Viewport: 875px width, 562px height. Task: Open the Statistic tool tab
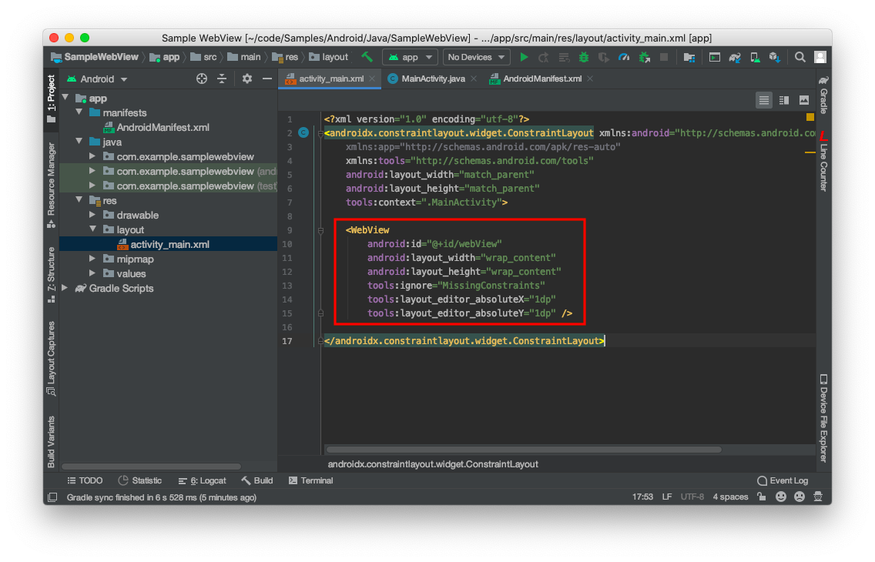(x=140, y=480)
